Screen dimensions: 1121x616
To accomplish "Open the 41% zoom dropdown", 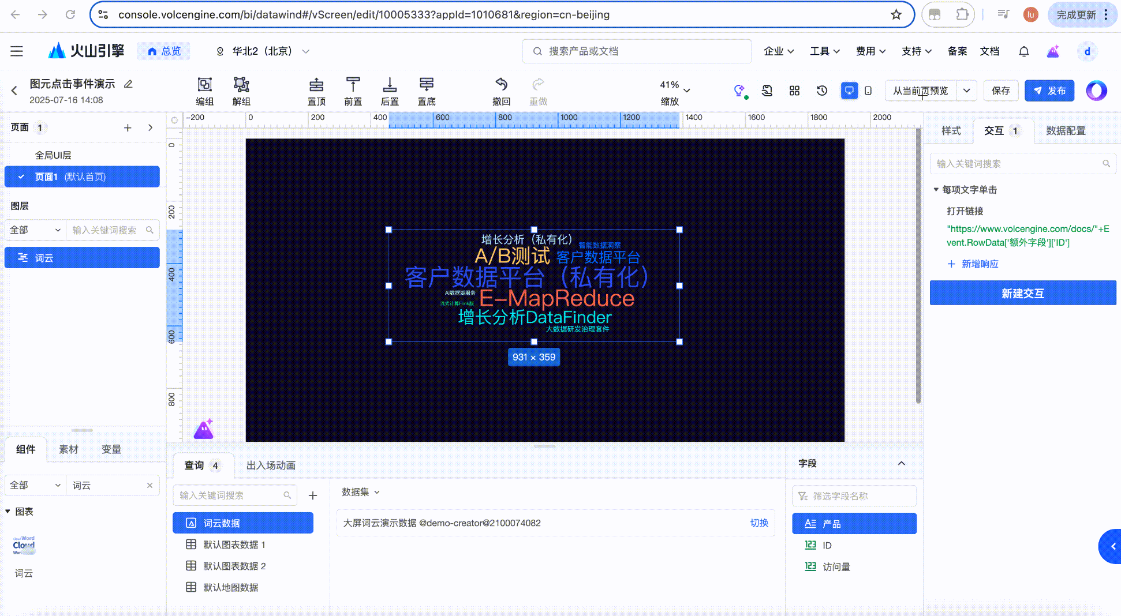I will pyautogui.click(x=686, y=91).
